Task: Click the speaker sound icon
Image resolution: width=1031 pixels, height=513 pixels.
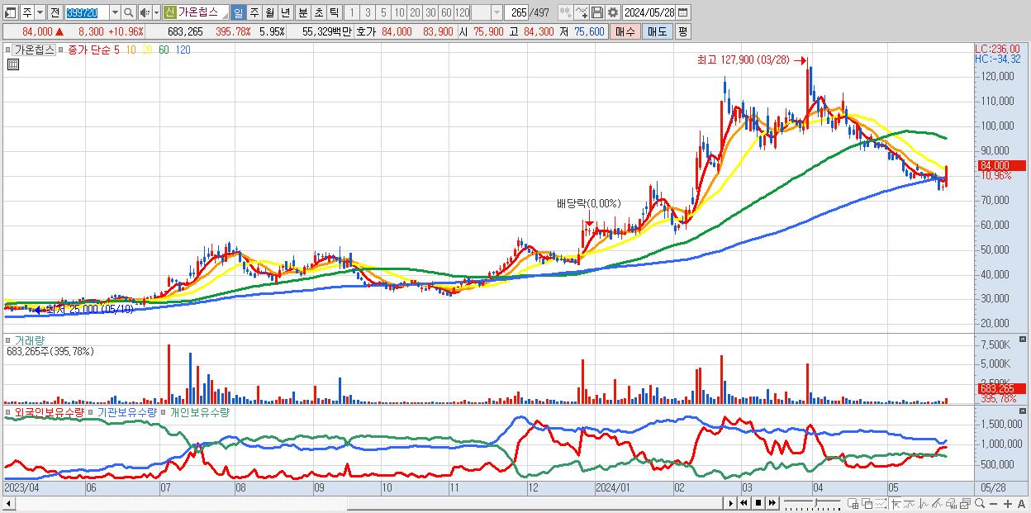Action: pyautogui.click(x=145, y=12)
